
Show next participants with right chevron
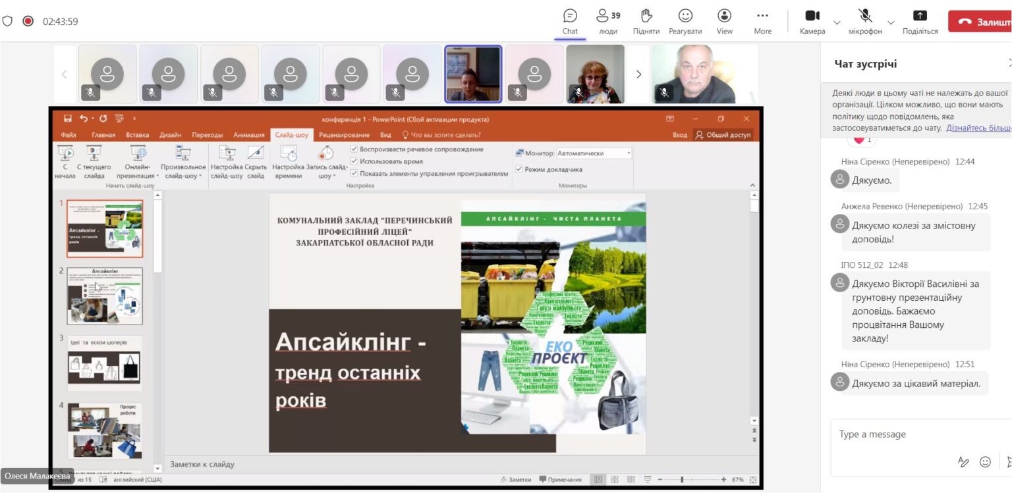pyautogui.click(x=638, y=74)
